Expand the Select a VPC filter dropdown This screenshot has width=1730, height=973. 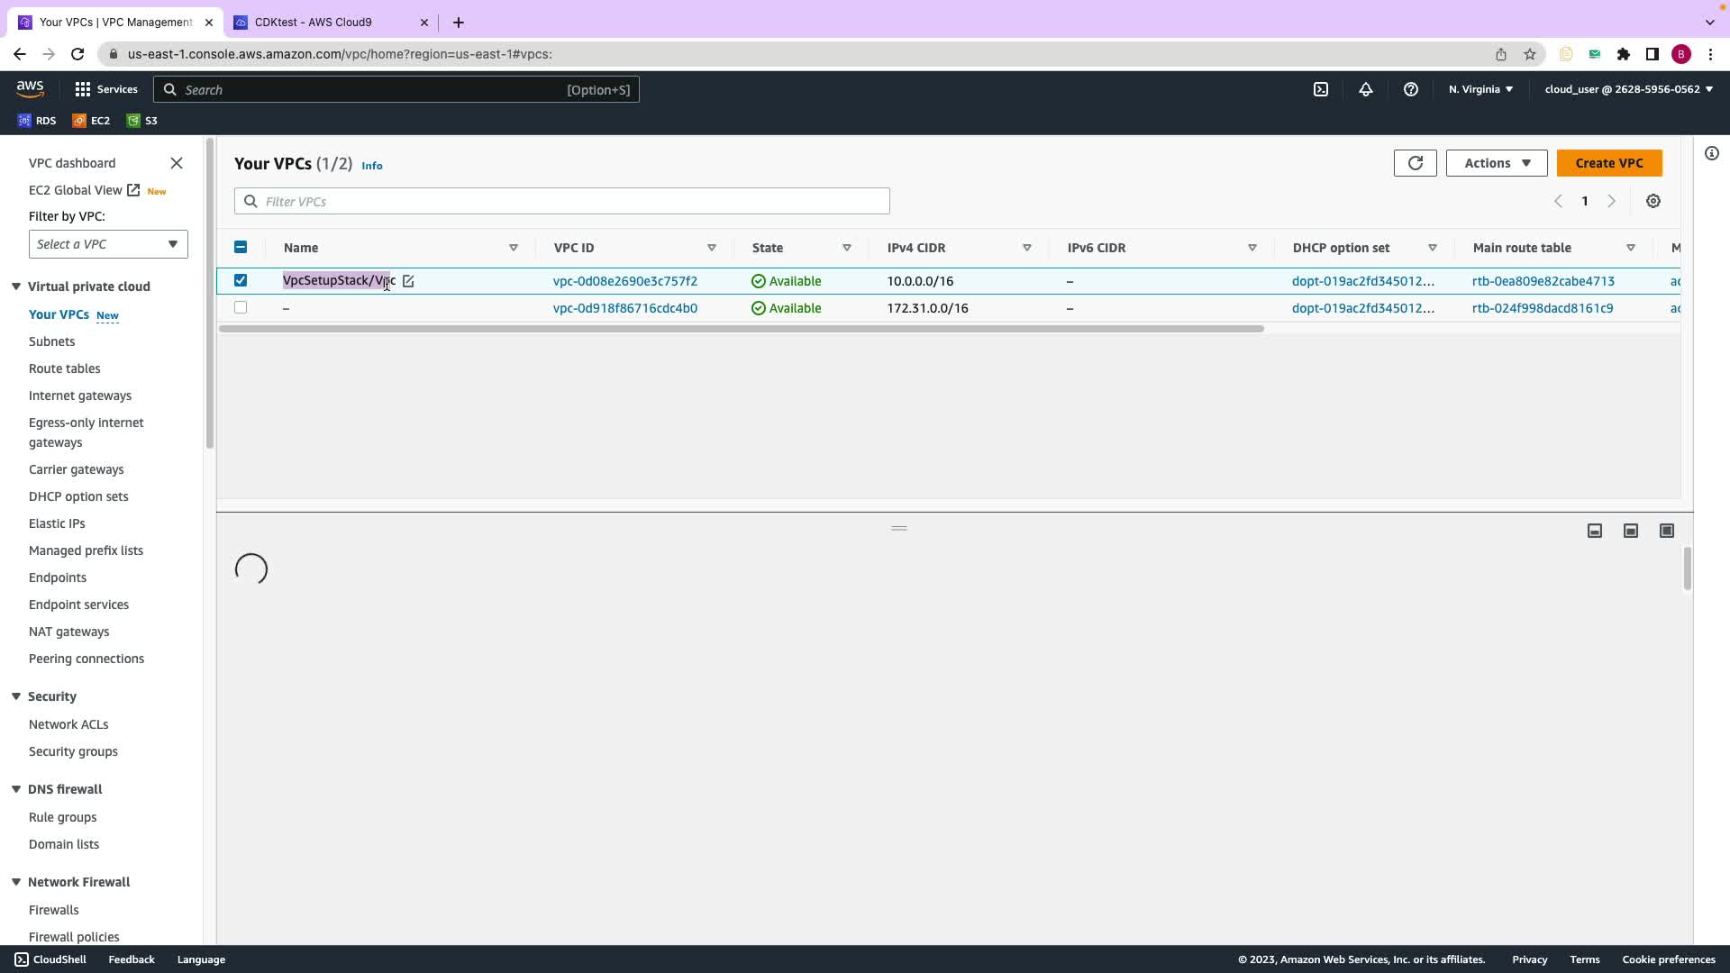pos(108,244)
